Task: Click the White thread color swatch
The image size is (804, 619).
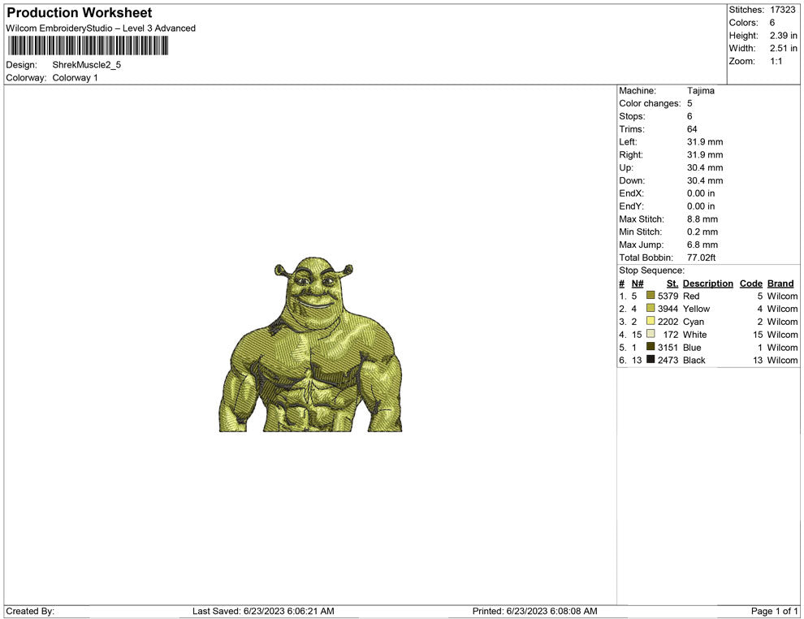Action: pos(651,334)
